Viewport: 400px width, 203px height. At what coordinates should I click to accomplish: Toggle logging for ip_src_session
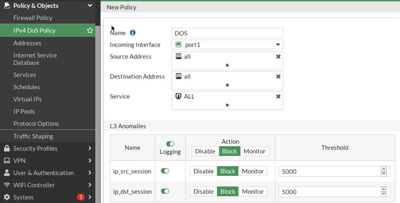(165, 171)
